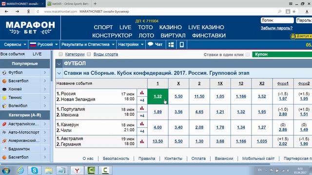The width and height of the screenshot is (312, 175).
Task: Open Хоккей sport in sidebar
Action: coord(25,89)
